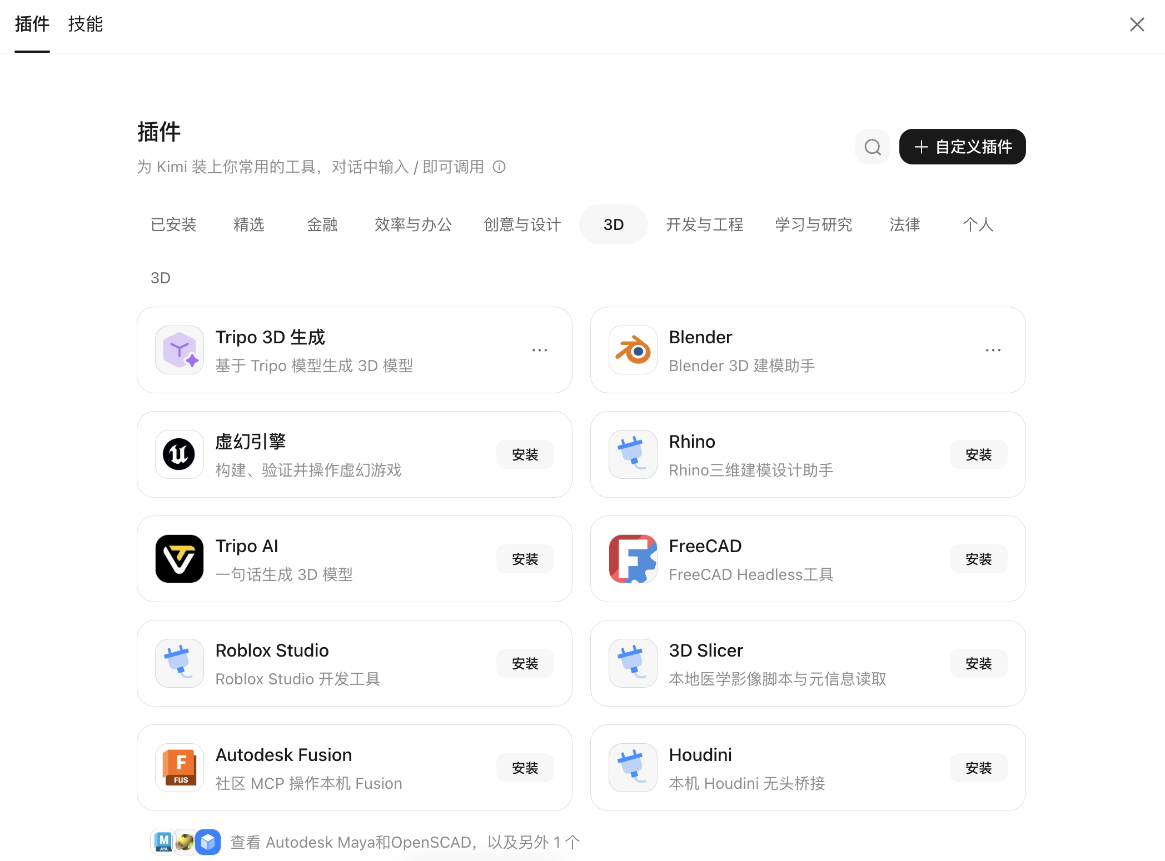Click the 3D Slicer plug icon
The height and width of the screenshot is (861, 1165).
(633, 663)
